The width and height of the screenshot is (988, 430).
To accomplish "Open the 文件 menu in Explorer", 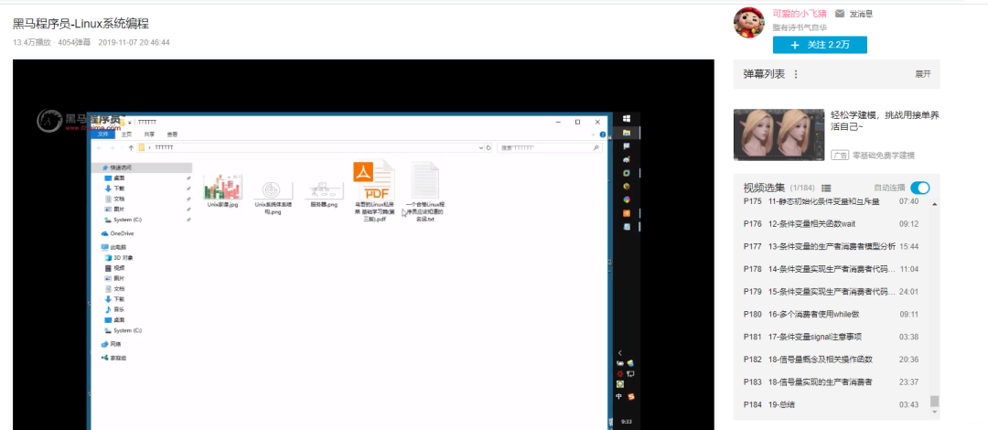I will (102, 134).
